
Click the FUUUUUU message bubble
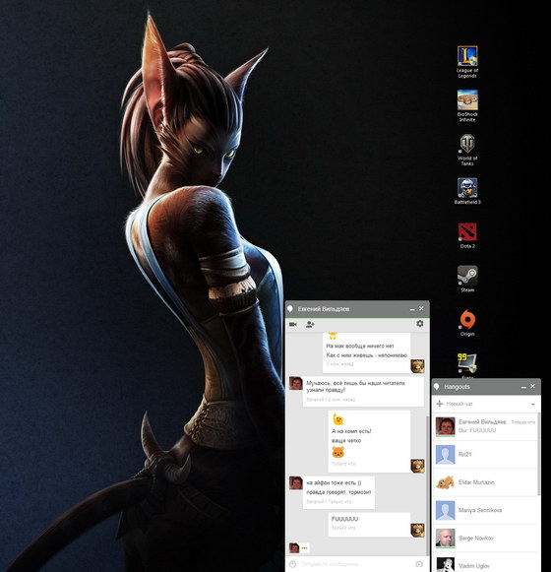369,524
